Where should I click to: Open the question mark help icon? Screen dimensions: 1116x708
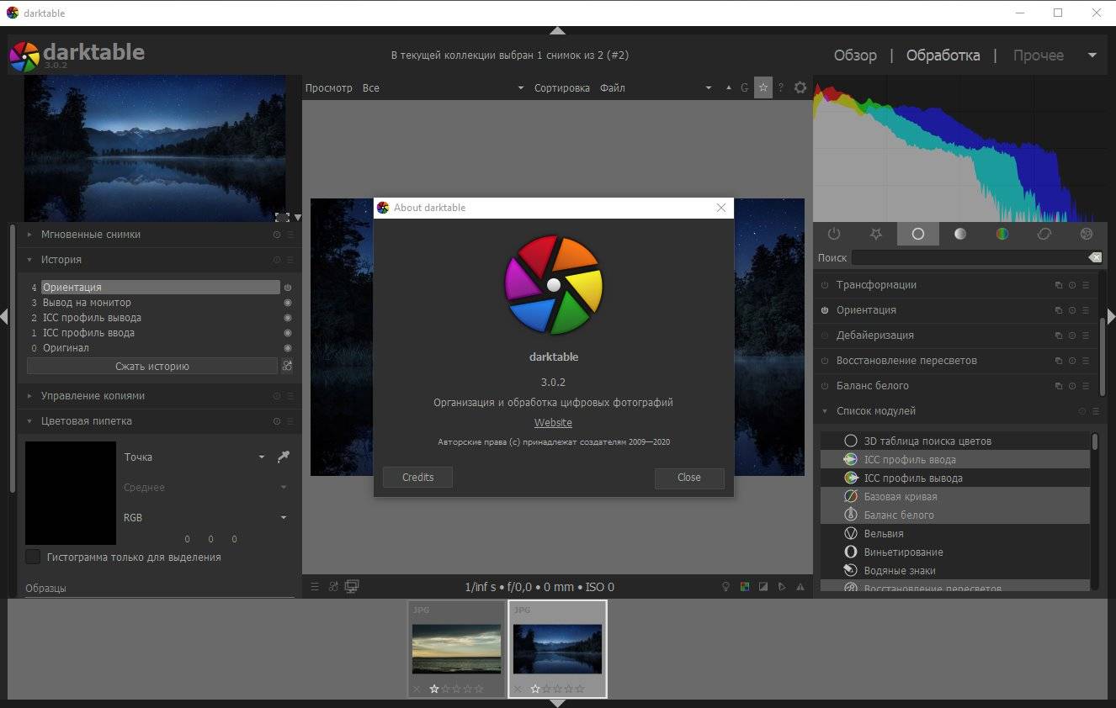780,87
